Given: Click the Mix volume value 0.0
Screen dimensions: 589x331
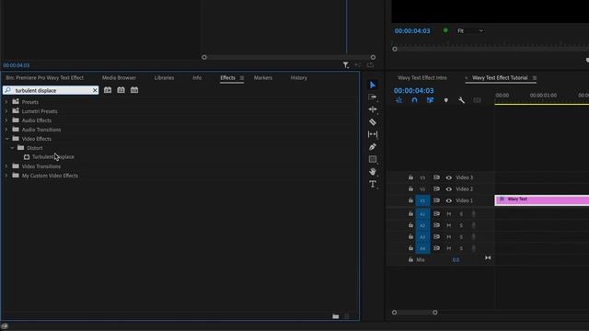Looking at the screenshot, I should coord(456,259).
